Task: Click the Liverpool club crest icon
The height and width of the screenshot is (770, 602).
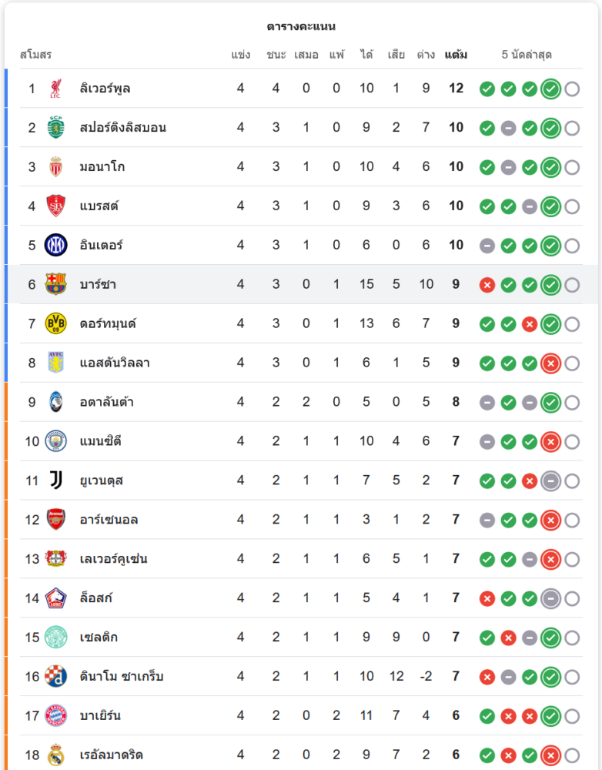Action: [55, 89]
